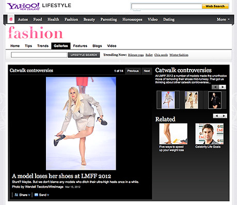The height and width of the screenshot is (205, 237).
Task: Show next gallery thumbnails with right arrow
Action: coord(223,87)
